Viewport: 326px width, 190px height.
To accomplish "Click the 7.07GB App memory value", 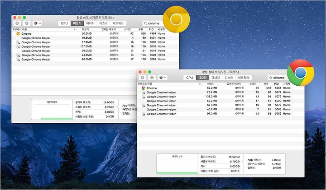I will [277, 160].
